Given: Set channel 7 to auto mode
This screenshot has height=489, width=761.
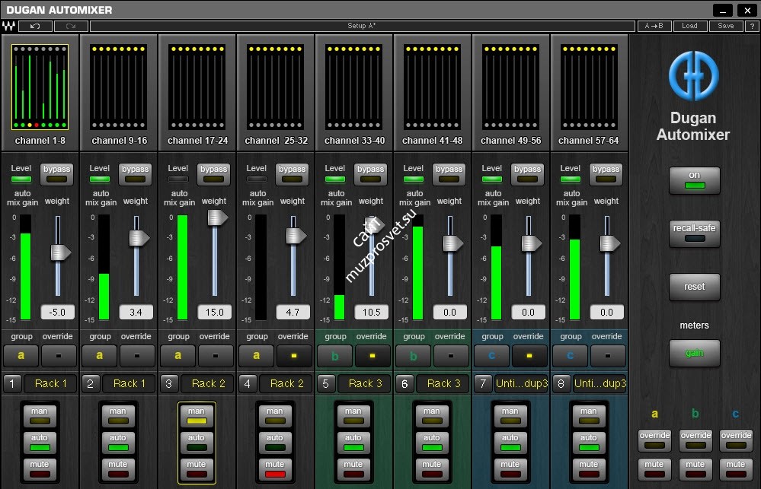Looking at the screenshot, I should click(x=510, y=443).
